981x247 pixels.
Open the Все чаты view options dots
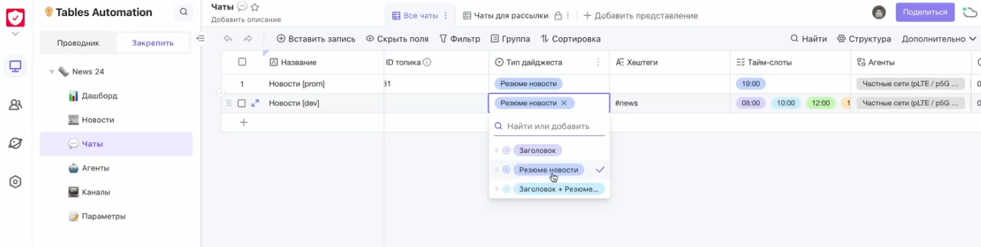click(445, 15)
